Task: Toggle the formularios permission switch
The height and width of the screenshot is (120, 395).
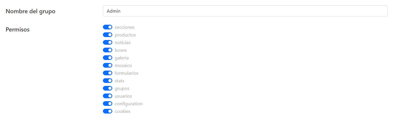Action: (108, 73)
